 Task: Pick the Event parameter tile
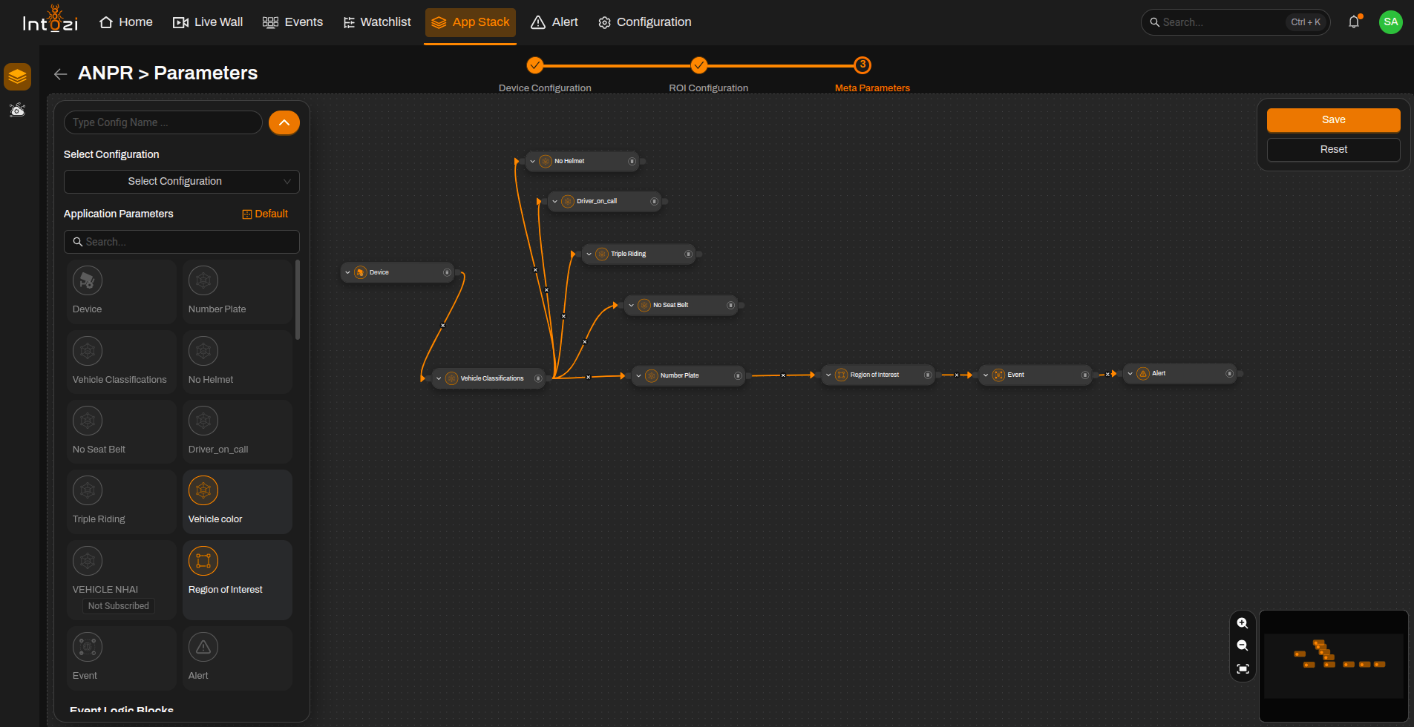click(x=122, y=659)
